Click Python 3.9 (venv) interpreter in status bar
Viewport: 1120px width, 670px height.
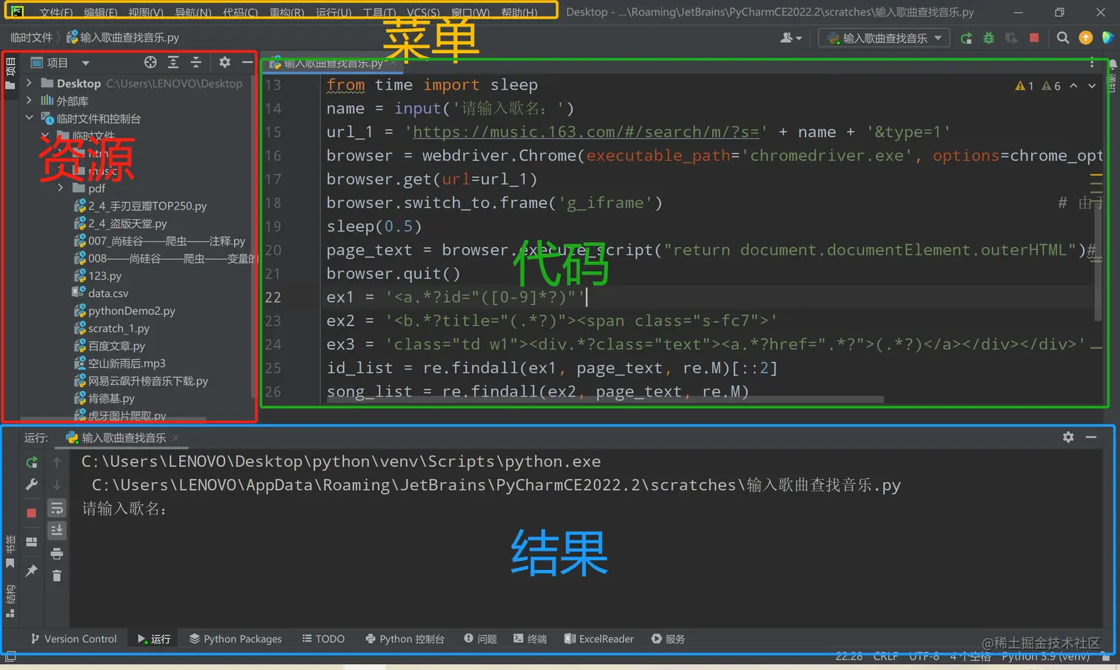point(1045,656)
